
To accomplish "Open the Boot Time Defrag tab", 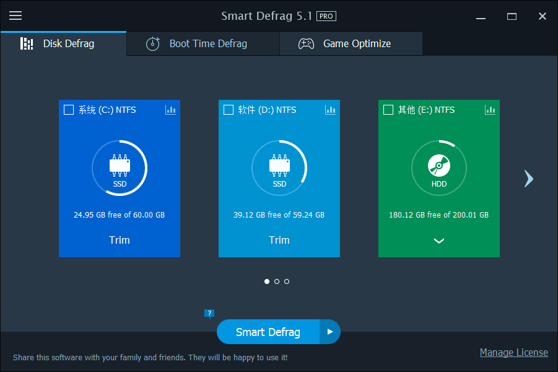I will point(203,44).
